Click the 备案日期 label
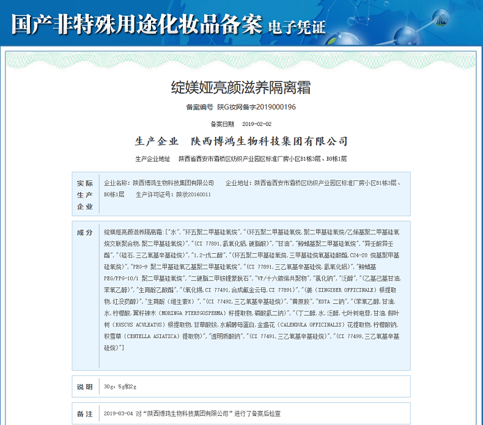The width and height of the screenshot is (483, 425). click(222, 124)
